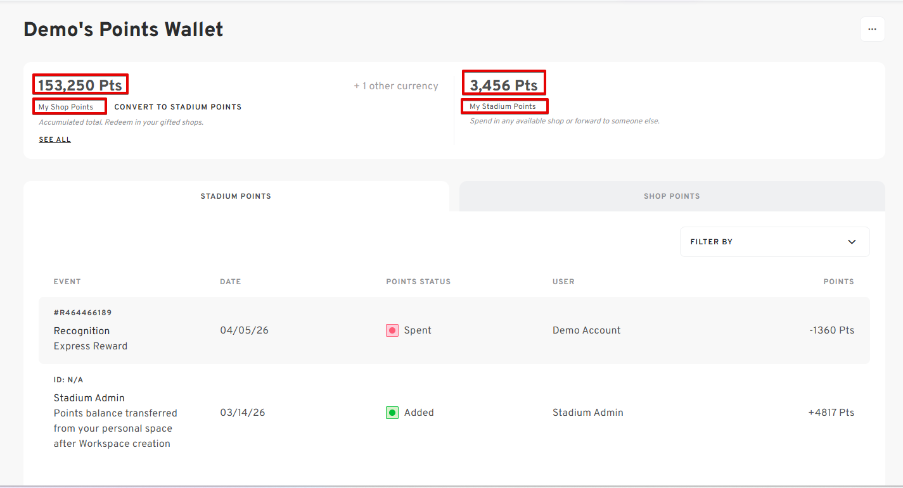Click the My Shop Points label
Image resolution: width=903 pixels, height=488 pixels.
pos(66,107)
